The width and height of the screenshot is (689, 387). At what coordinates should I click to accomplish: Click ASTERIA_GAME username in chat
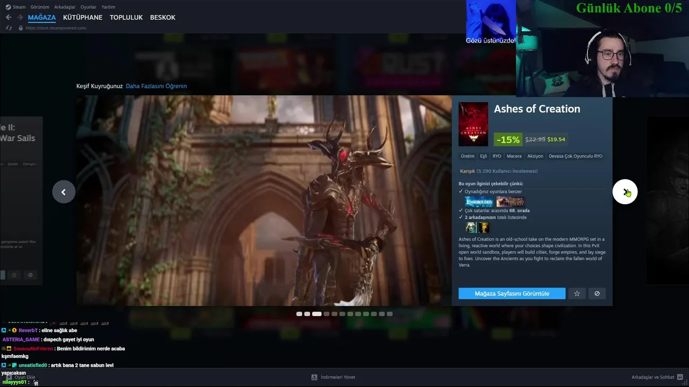point(21,340)
